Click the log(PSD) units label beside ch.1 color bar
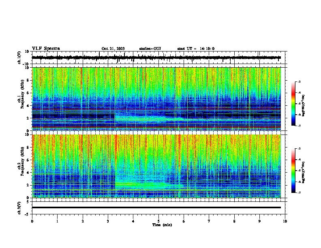 (304, 105)
